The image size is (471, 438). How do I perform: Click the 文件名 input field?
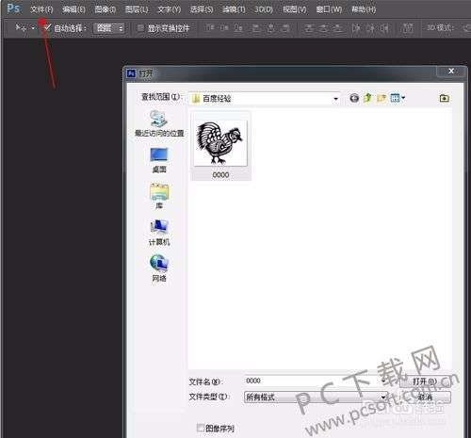316,381
